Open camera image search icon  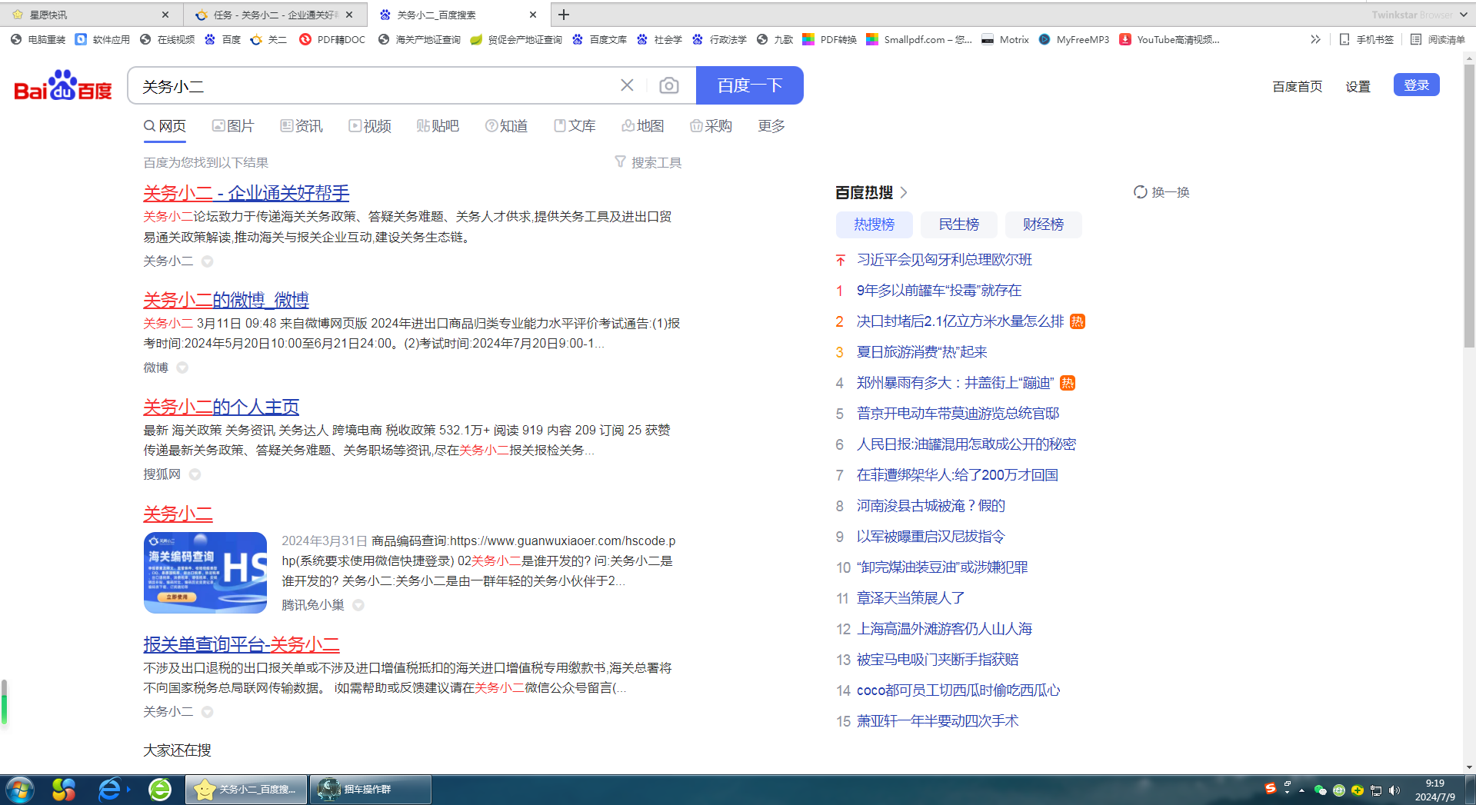(669, 85)
